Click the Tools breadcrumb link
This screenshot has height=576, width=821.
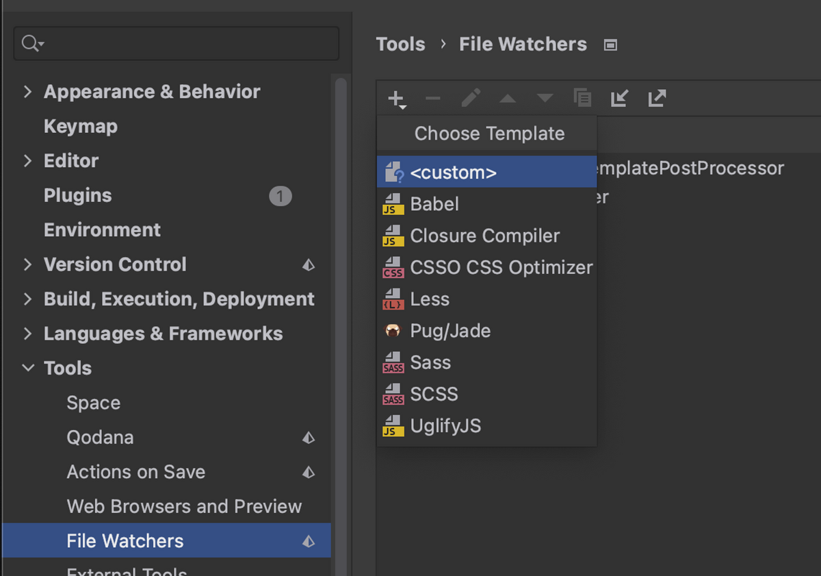pyautogui.click(x=400, y=43)
